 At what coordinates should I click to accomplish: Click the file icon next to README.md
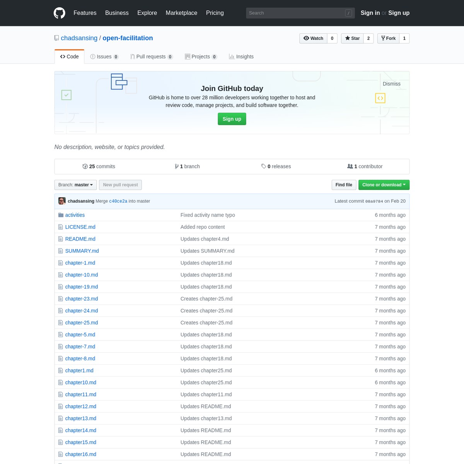[60, 239]
